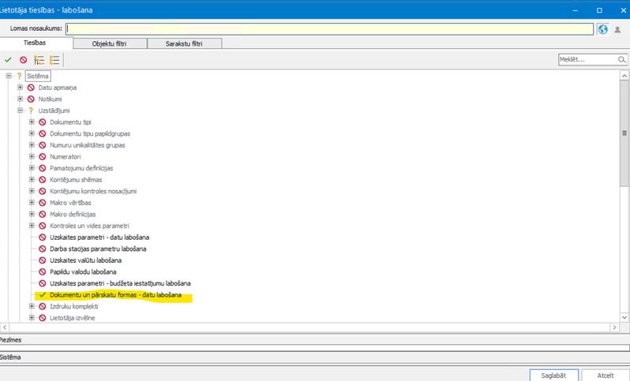Expand the Kontējumu shēmas node

(x=32, y=180)
